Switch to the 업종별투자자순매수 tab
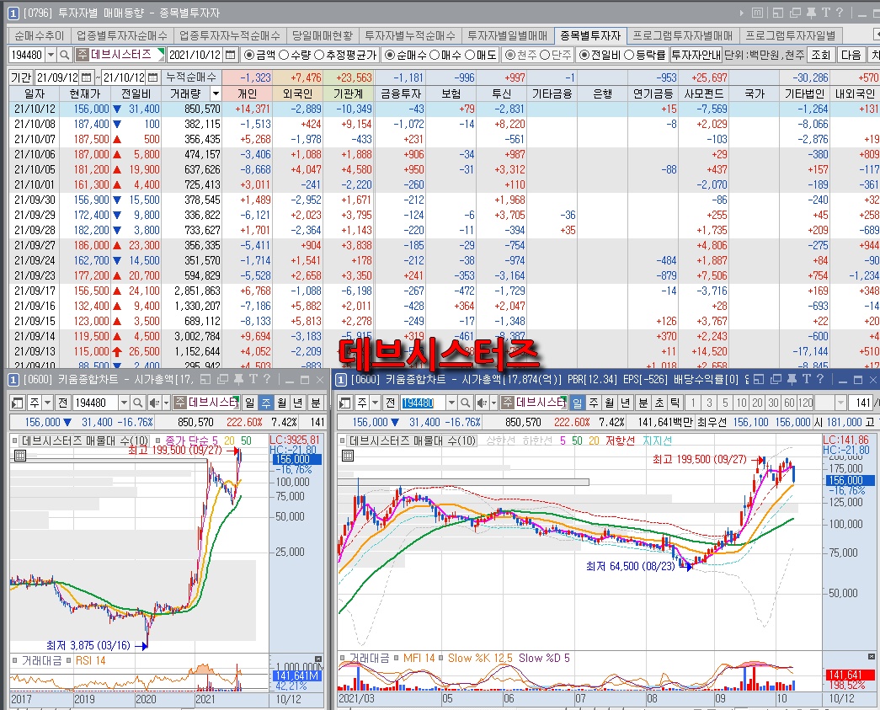Viewport: 880px width, 710px height. pyautogui.click(x=122, y=35)
